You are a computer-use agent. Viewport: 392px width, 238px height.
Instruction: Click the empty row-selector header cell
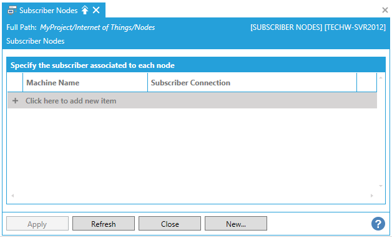15,83
